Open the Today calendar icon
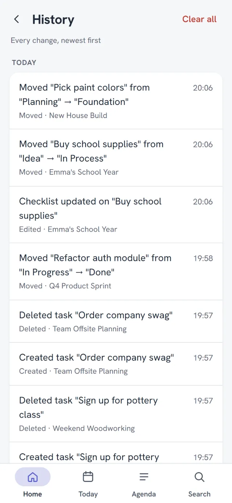The height and width of the screenshot is (503, 232). click(x=88, y=477)
